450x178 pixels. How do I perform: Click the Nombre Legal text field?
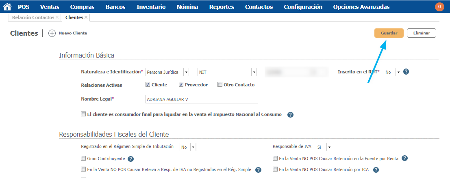coord(201,99)
